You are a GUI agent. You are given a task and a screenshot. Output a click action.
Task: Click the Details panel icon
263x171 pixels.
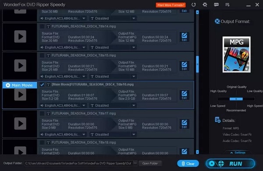click(218, 120)
